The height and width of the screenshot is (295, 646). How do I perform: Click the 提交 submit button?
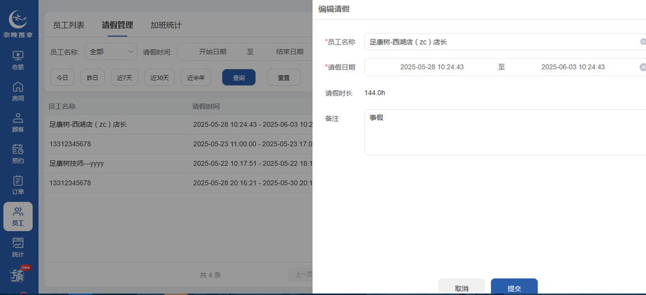pos(514,287)
